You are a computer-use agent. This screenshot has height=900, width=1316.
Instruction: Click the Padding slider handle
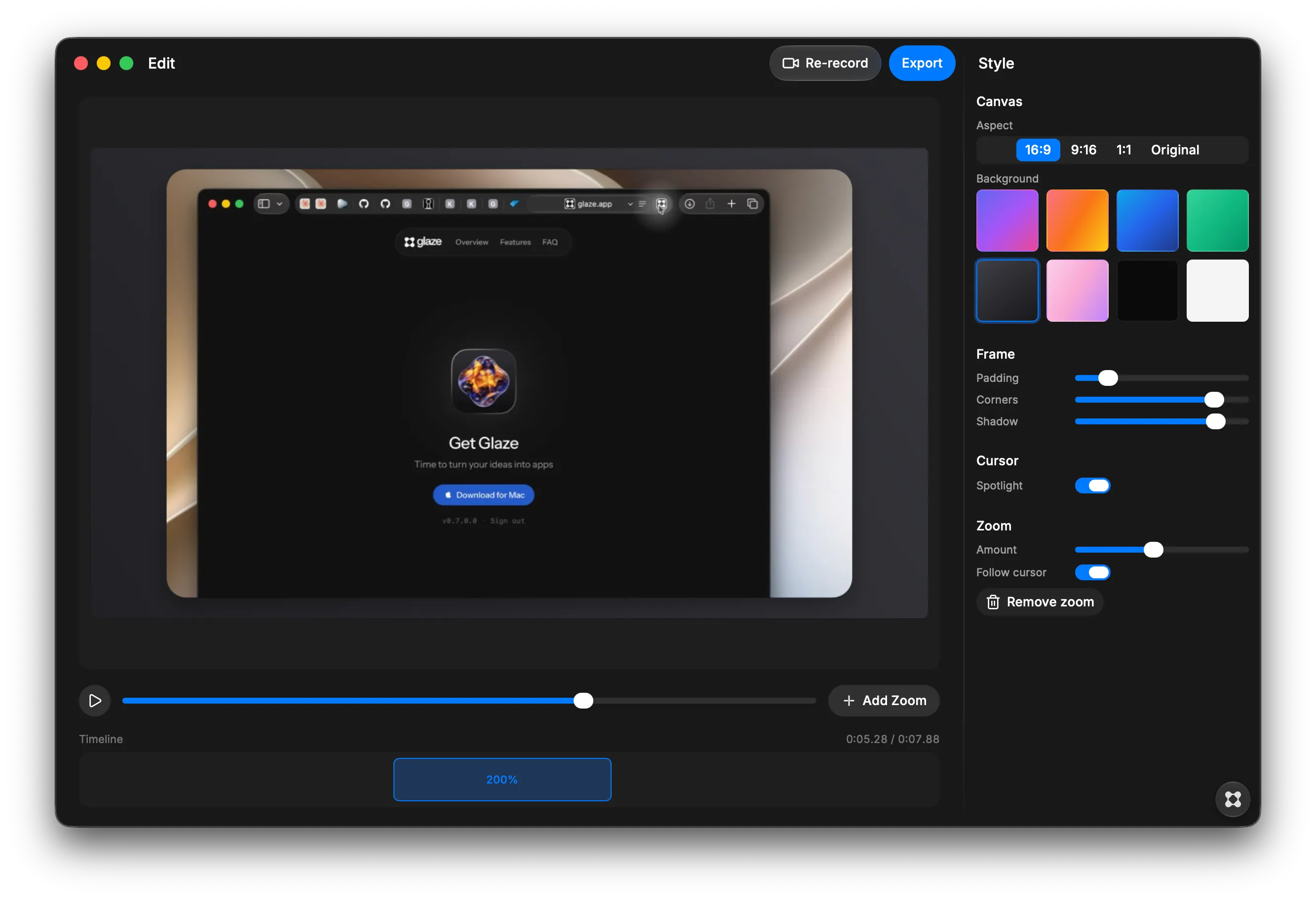click(1108, 378)
